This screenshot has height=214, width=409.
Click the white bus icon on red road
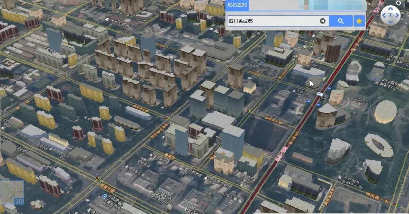click(320, 94)
